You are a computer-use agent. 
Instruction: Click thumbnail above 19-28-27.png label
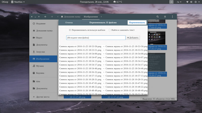[157, 62]
